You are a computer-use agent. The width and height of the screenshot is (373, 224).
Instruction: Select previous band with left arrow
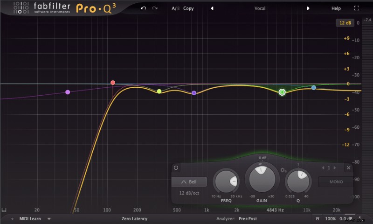[x=323, y=168]
